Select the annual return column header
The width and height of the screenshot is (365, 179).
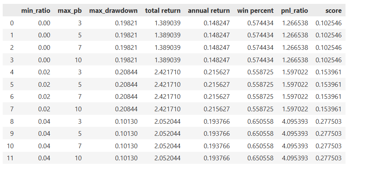point(209,11)
